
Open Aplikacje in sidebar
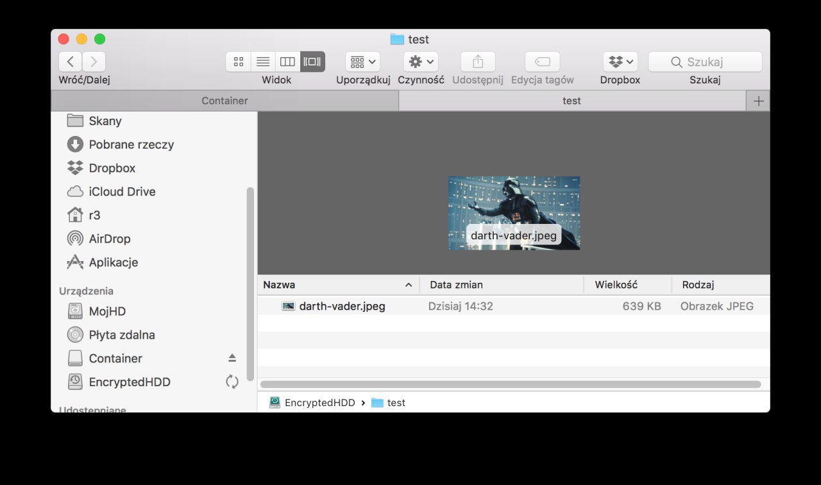pyautogui.click(x=103, y=262)
